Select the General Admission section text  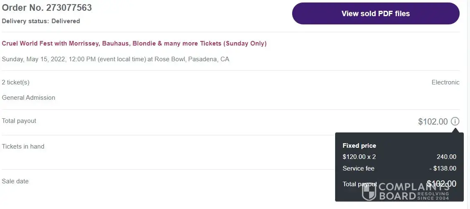pyautogui.click(x=29, y=98)
